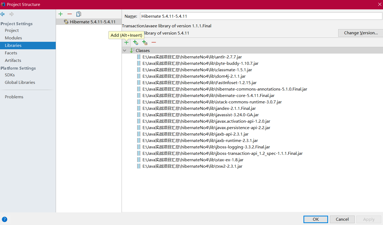Click the plus icon with globe

point(136,42)
